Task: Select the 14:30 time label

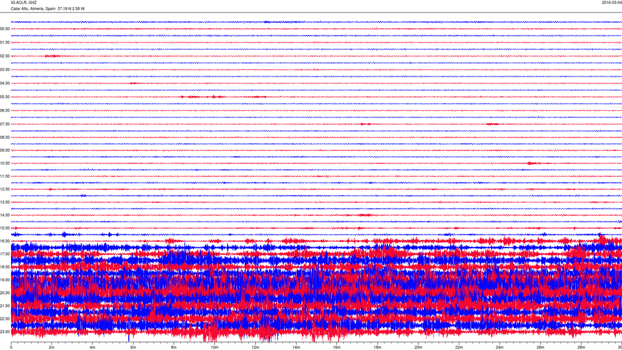Action: pos(5,215)
